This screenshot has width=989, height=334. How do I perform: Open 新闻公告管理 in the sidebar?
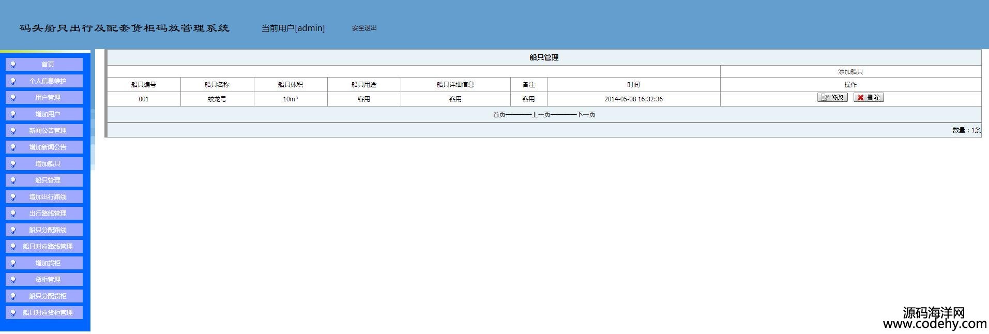48,131
